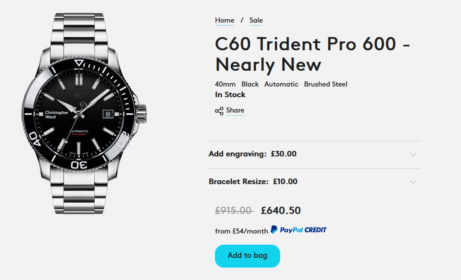Select the 40mm size tag
Viewport: 461px width, 280px height.
click(x=225, y=84)
